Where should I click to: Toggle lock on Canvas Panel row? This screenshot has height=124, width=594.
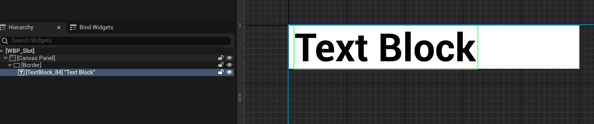(x=221, y=58)
